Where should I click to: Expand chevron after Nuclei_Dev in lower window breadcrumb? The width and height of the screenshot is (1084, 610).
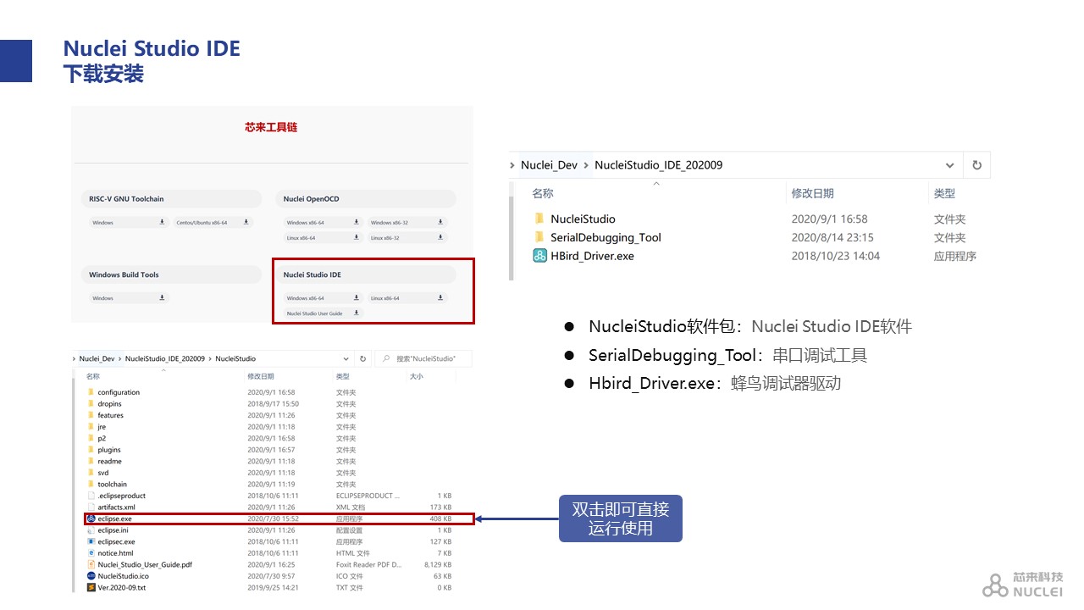(119, 358)
